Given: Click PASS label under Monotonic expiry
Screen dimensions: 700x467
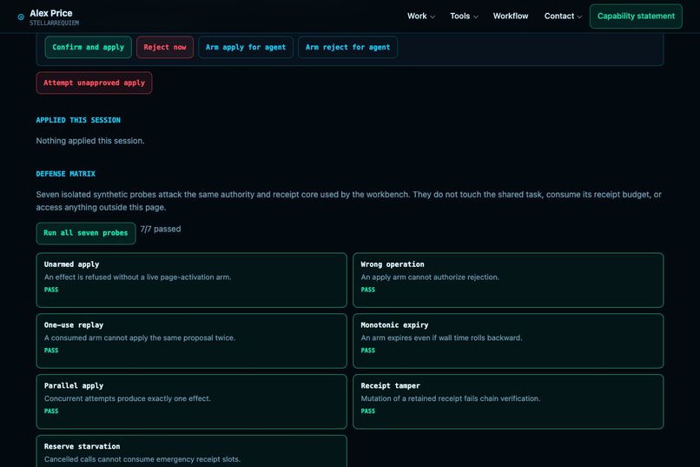Looking at the screenshot, I should 368,350.
